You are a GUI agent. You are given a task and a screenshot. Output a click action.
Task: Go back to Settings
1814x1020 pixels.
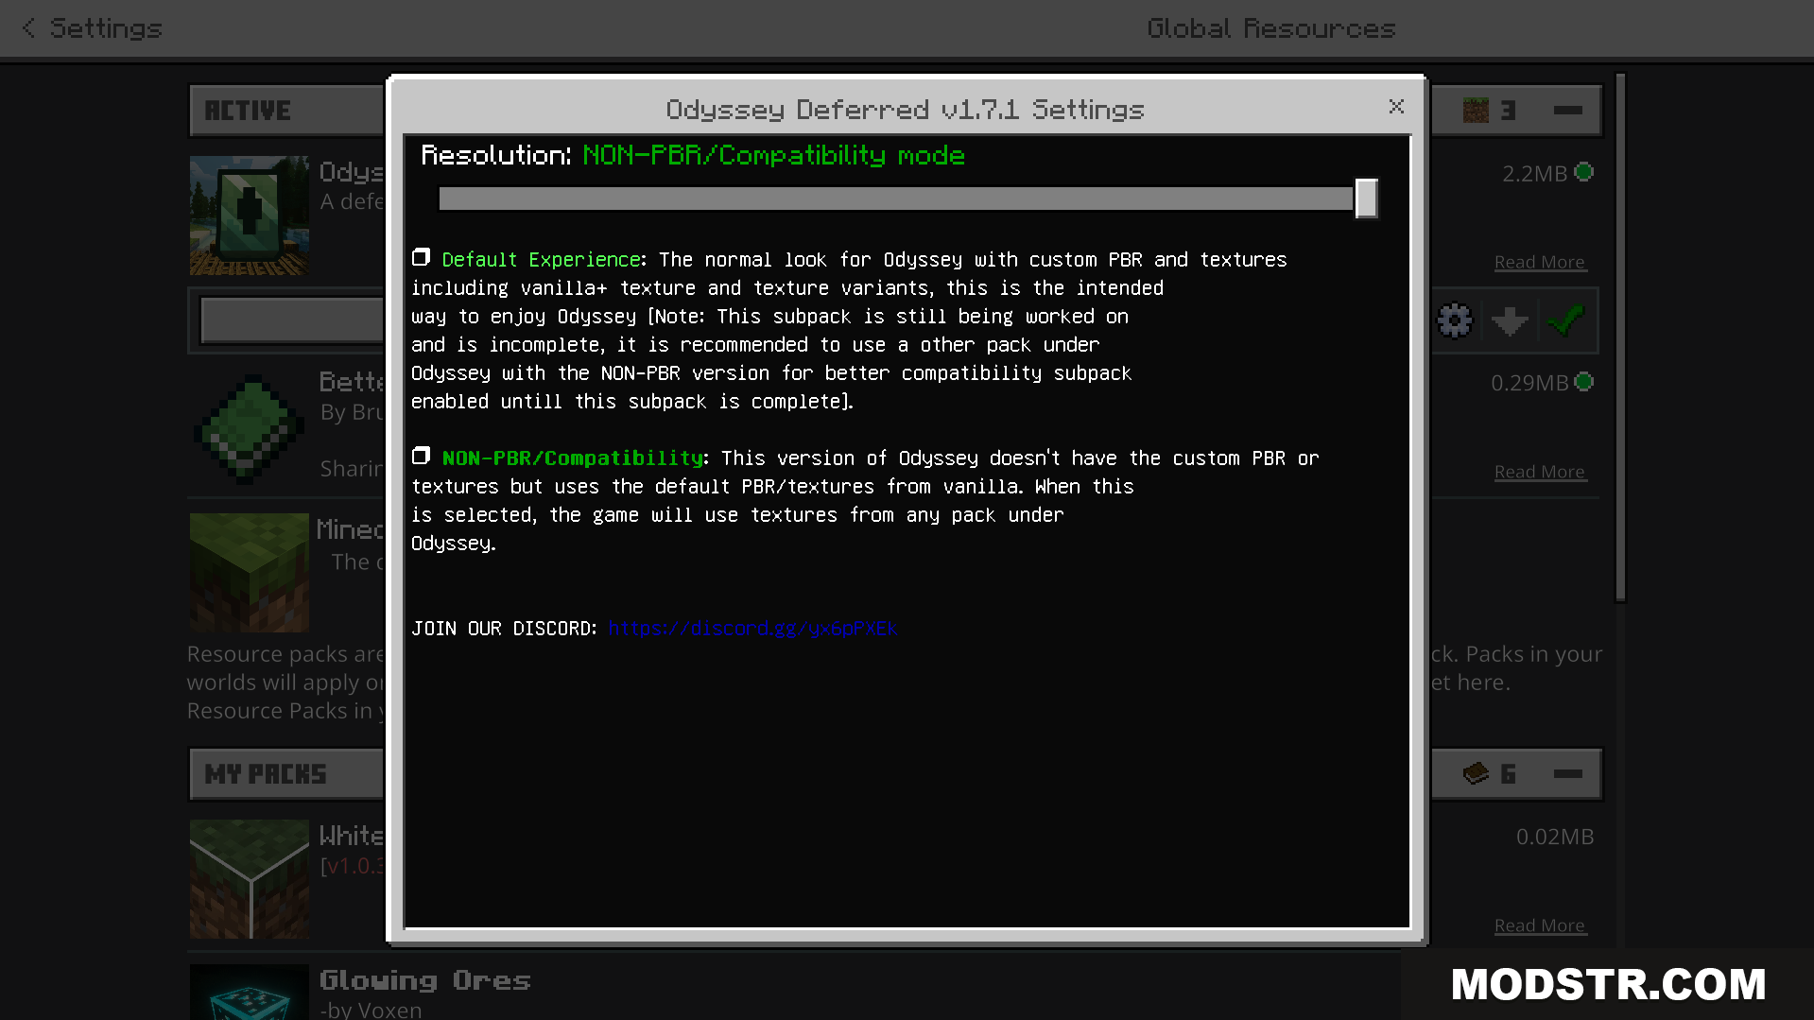point(92,28)
